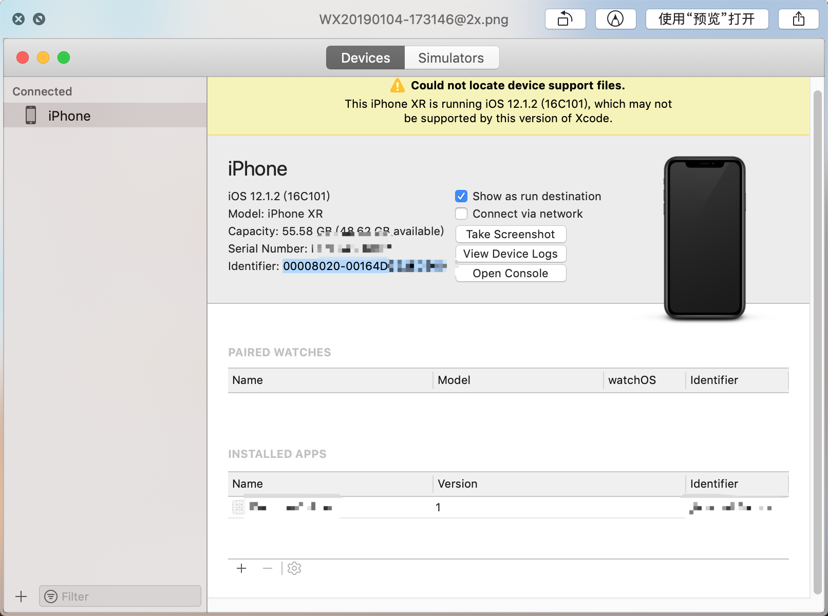This screenshot has width=828, height=616.
Task: Click the warning triangle icon in banner
Action: (x=397, y=85)
